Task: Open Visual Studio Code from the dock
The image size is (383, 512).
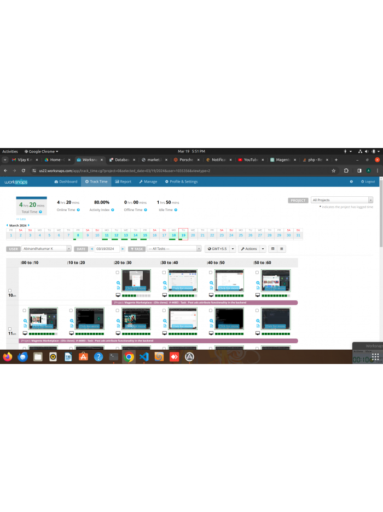Action: point(143,357)
